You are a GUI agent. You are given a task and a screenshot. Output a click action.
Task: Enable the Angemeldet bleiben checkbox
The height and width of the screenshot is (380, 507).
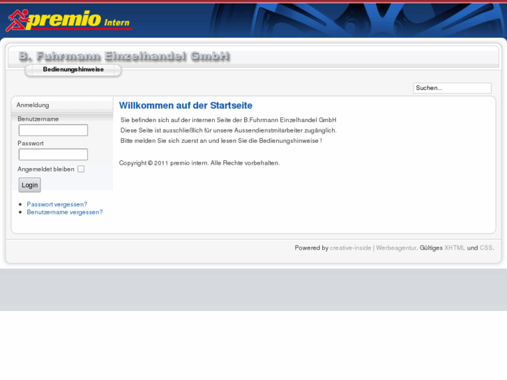point(81,169)
